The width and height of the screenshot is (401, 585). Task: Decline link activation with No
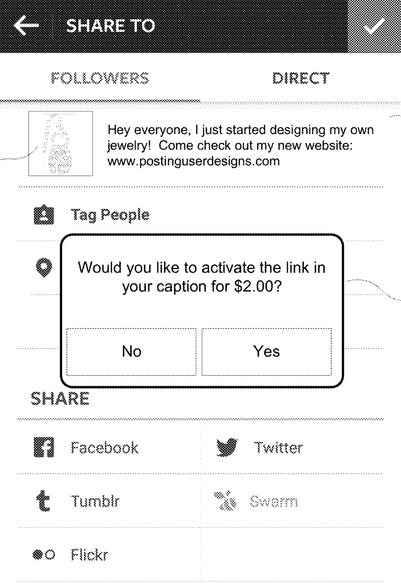click(x=132, y=351)
